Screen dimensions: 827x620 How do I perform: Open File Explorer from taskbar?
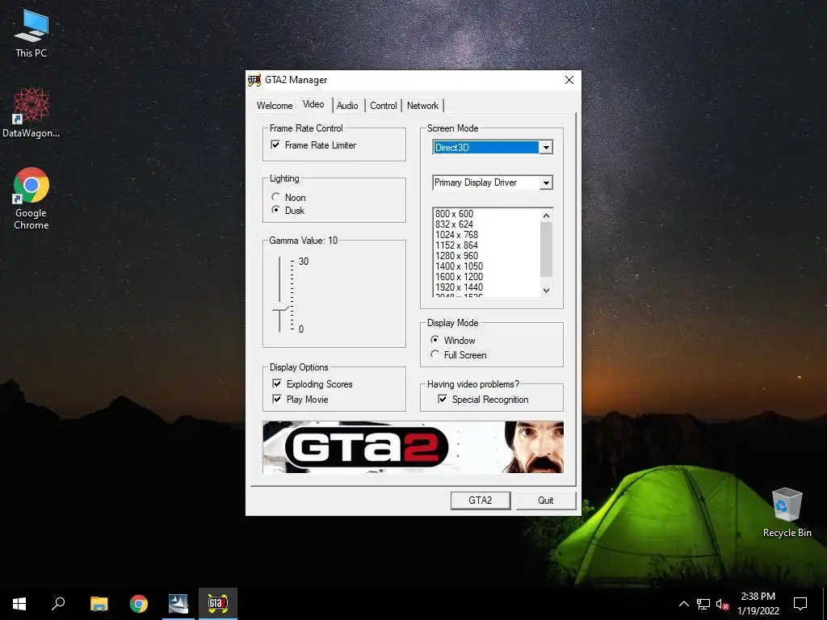[99, 604]
